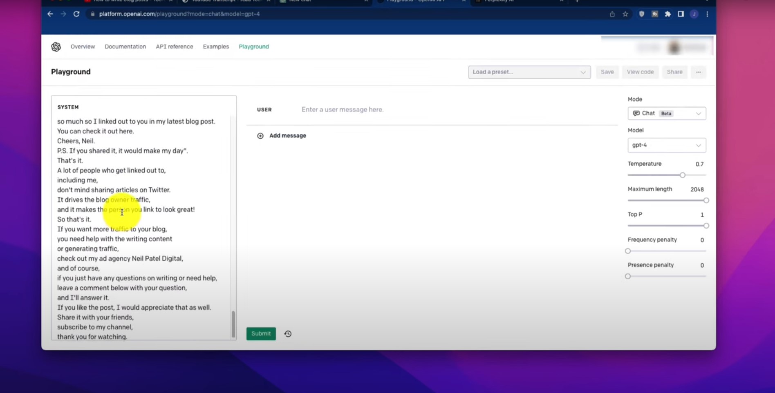The height and width of the screenshot is (393, 775).
Task: Toggle the browser side panel icon
Action: tap(681, 14)
